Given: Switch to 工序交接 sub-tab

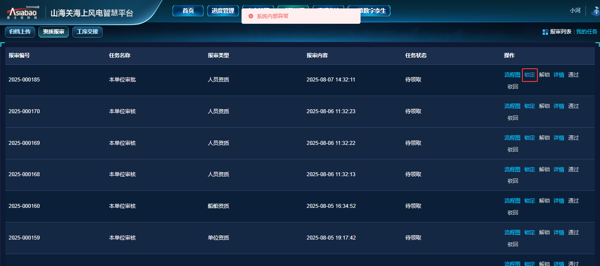Looking at the screenshot, I should [87, 32].
